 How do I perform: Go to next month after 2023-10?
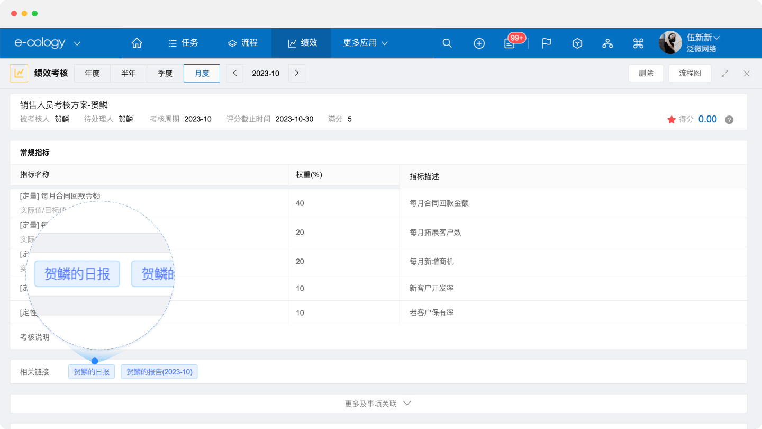click(x=296, y=73)
